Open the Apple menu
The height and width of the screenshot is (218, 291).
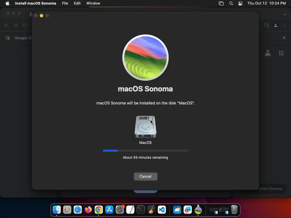[7, 3]
